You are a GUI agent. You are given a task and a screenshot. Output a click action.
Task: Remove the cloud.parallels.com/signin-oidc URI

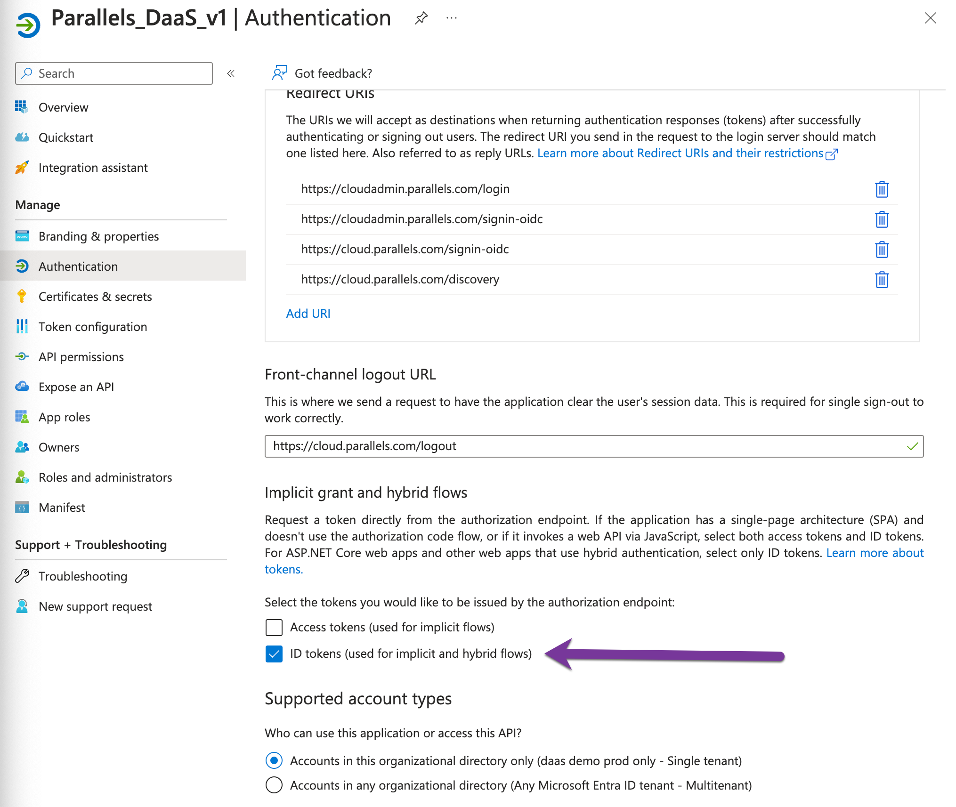[x=881, y=250]
